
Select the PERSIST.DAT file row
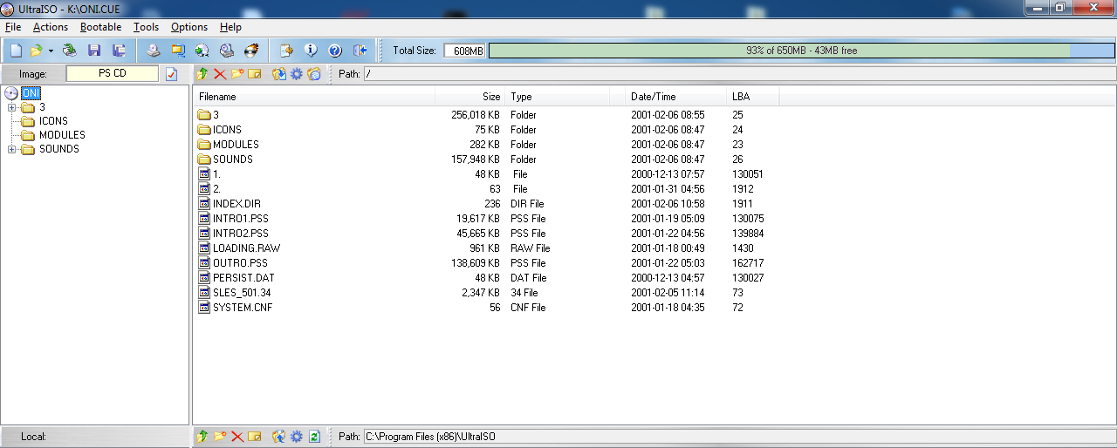click(x=485, y=278)
